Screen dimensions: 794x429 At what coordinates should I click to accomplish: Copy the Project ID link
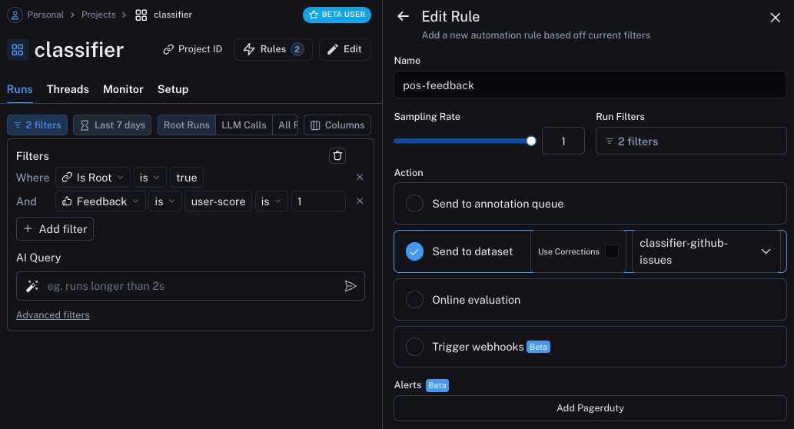click(x=192, y=49)
